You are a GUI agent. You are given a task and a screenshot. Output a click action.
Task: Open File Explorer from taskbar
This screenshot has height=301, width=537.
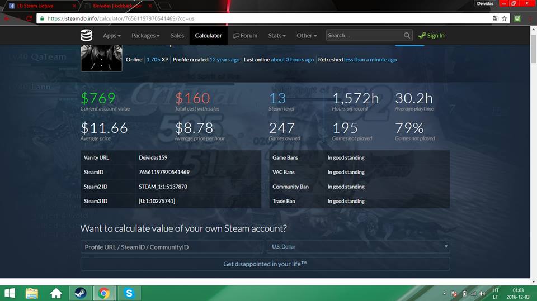click(32, 293)
